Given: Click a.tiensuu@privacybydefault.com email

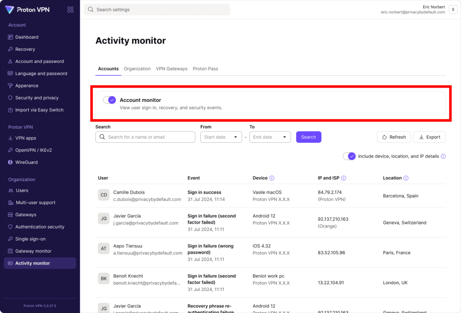Looking at the screenshot, I should pyautogui.click(x=148, y=253).
